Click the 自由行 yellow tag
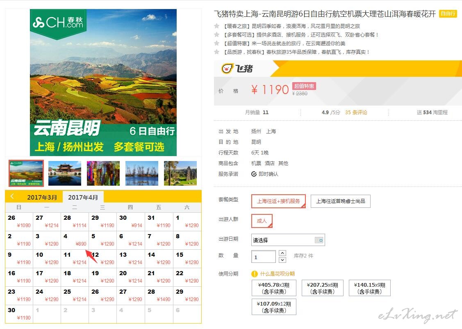The image size is (462, 329). (448, 14)
